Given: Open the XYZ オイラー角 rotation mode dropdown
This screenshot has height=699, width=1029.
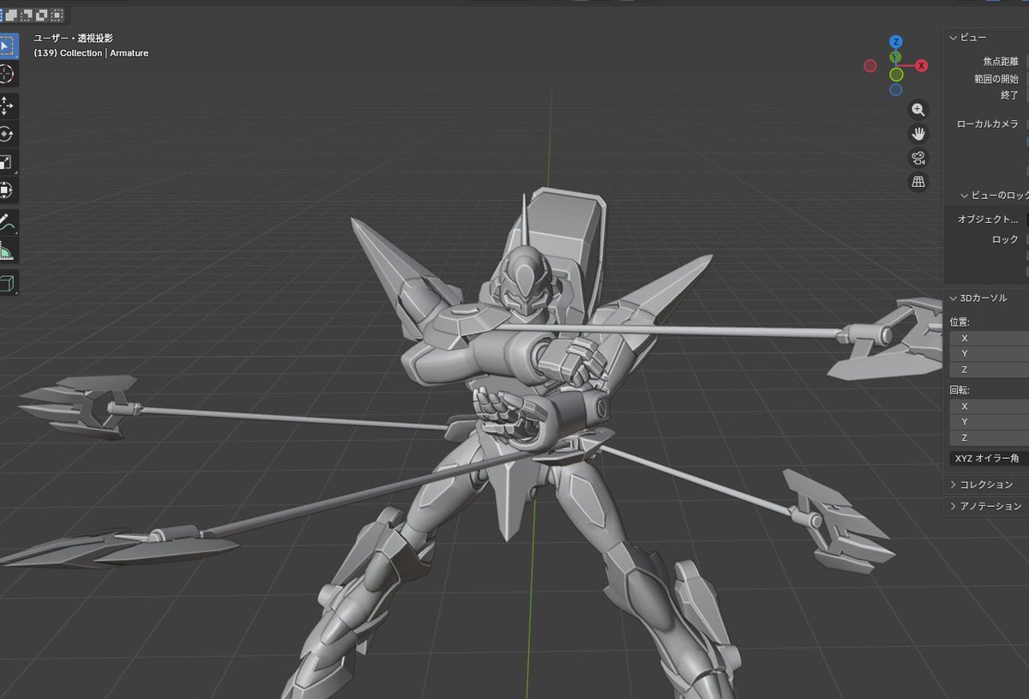Looking at the screenshot, I should tap(990, 459).
